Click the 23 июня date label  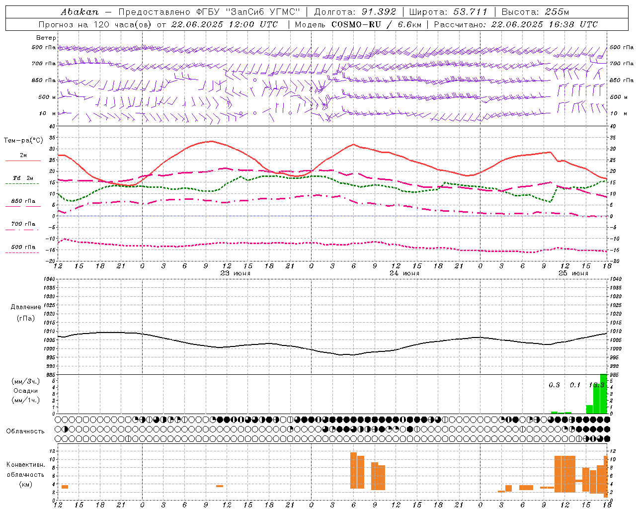click(236, 273)
